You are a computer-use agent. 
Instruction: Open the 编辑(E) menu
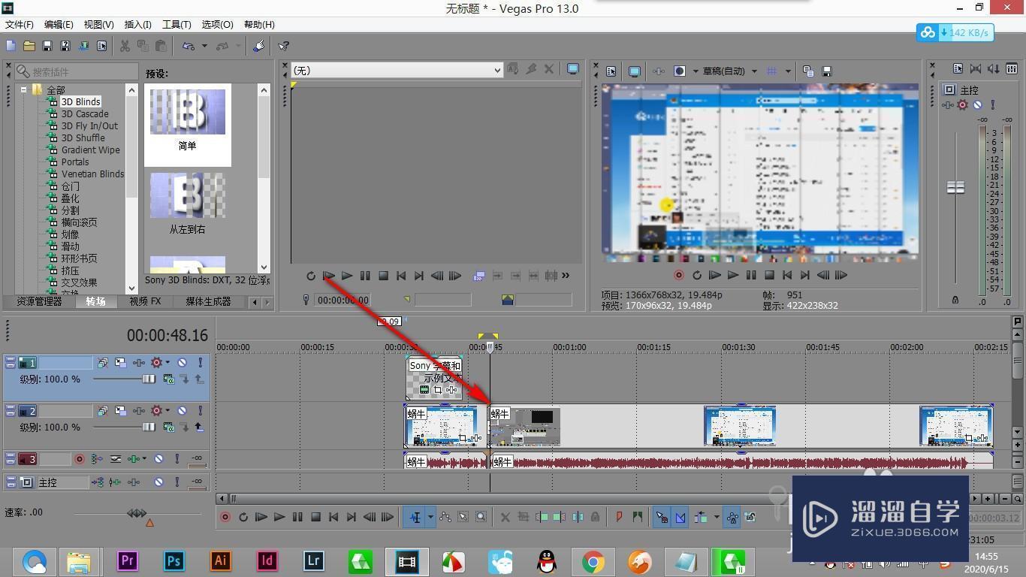pos(59,25)
